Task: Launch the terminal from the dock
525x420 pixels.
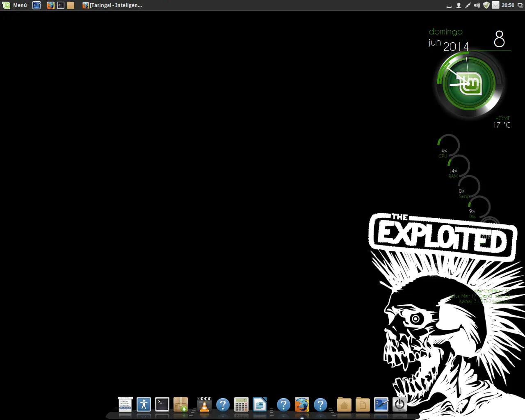Action: click(162, 405)
